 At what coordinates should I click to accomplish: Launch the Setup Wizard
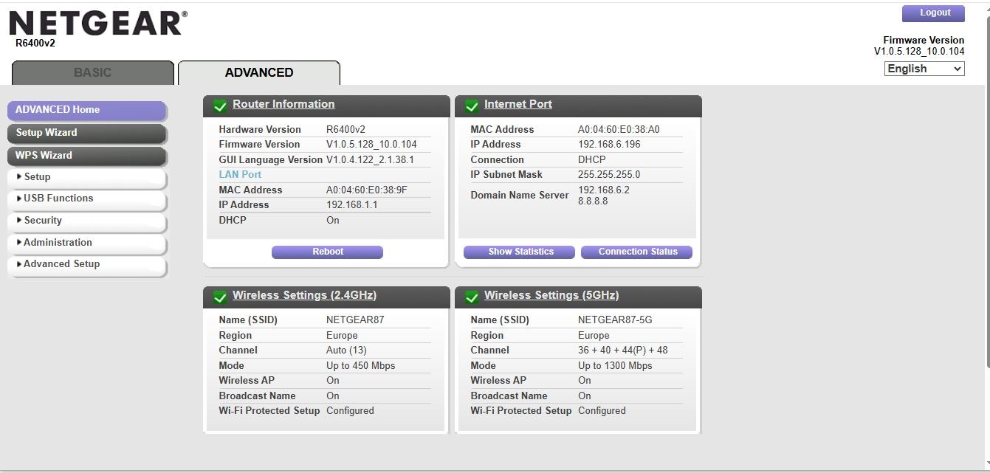pos(87,133)
